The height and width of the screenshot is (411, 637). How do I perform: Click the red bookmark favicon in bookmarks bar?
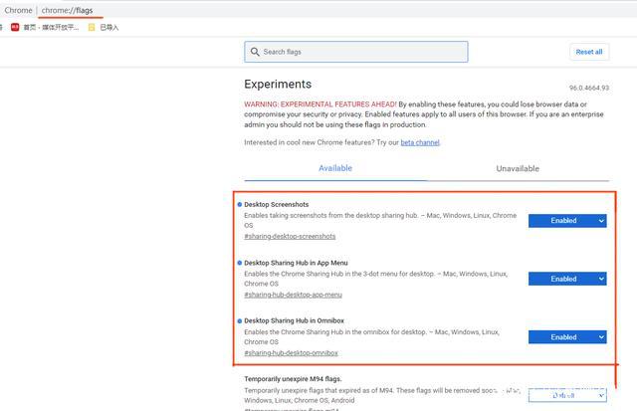15,27
